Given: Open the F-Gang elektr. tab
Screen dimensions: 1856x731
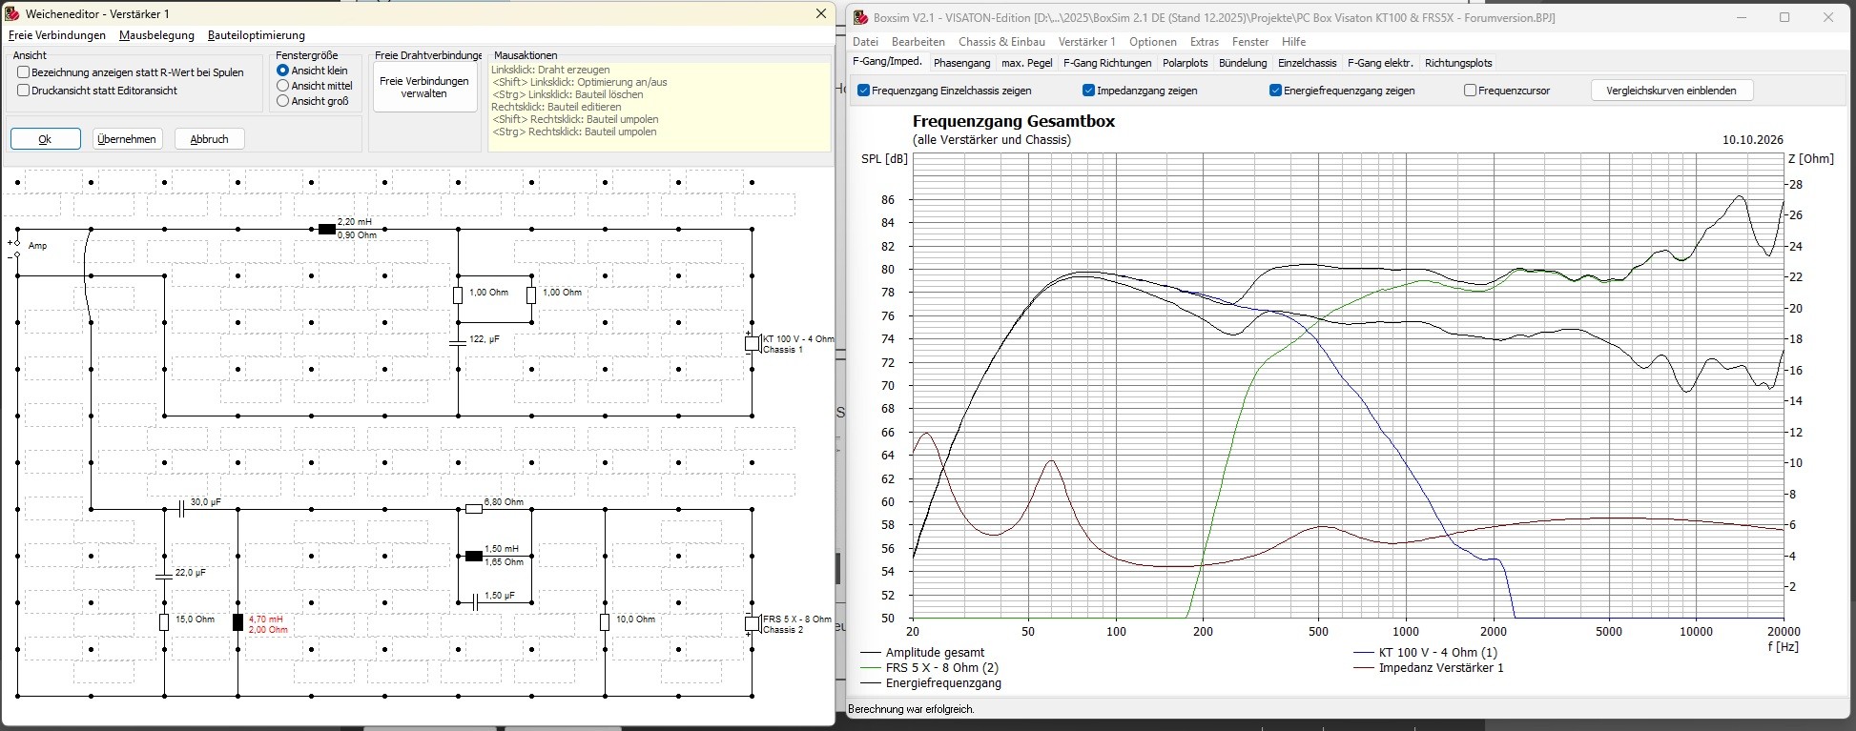Looking at the screenshot, I should [1380, 63].
